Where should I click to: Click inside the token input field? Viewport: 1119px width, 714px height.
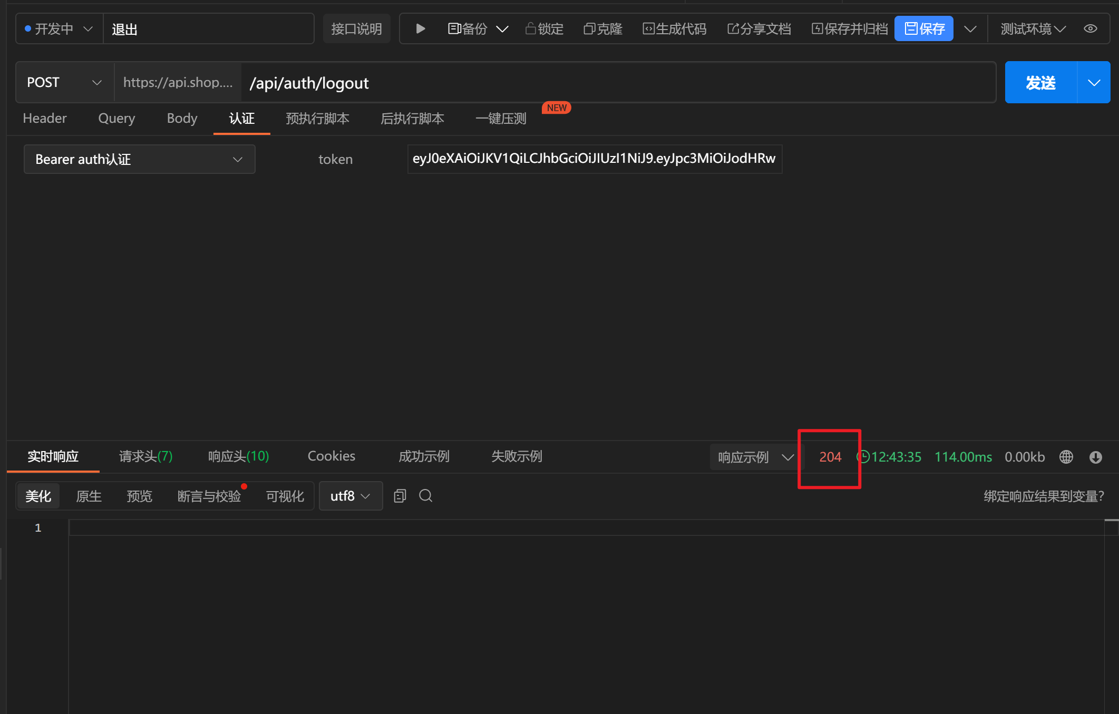coord(594,159)
